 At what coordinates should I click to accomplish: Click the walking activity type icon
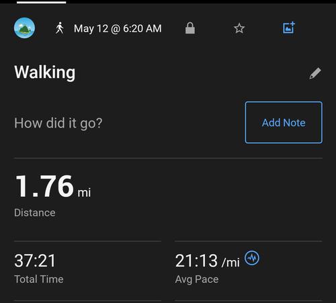(60, 28)
